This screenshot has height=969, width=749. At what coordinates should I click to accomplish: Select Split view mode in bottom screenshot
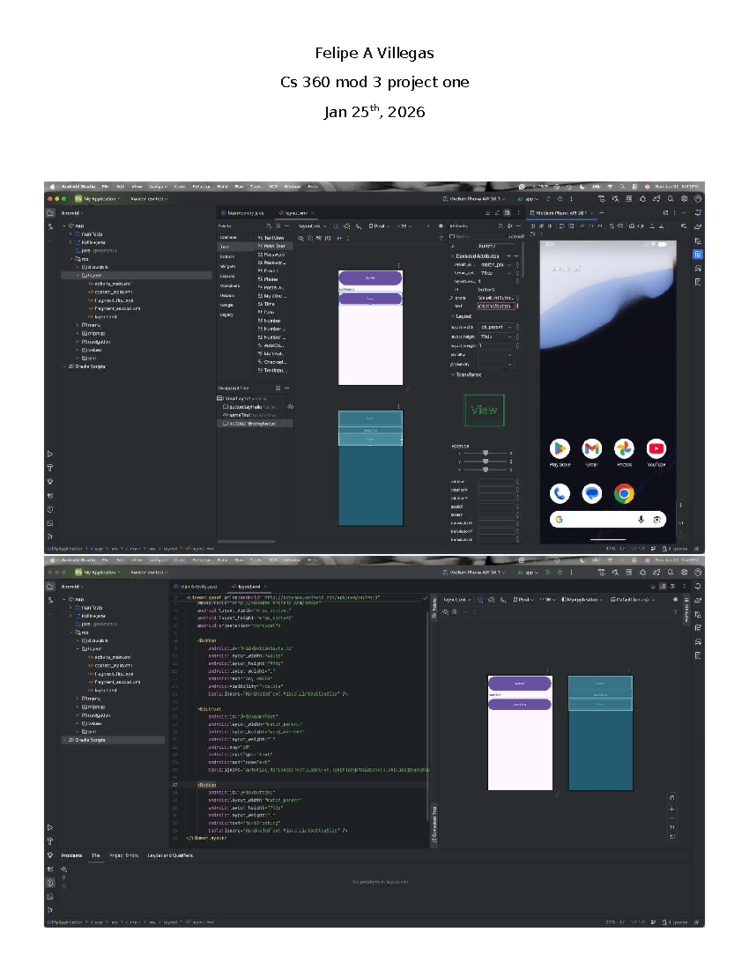(x=663, y=587)
